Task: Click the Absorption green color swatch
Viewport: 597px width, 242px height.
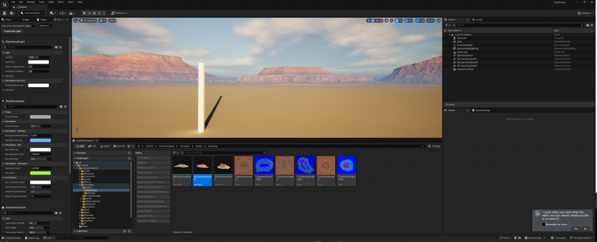Action: [x=40, y=173]
